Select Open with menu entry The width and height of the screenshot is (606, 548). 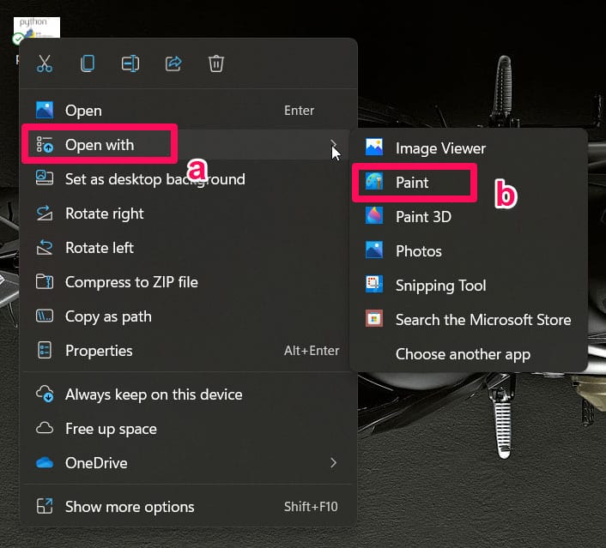[188, 145]
